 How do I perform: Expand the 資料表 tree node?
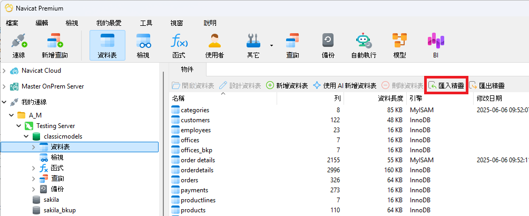coord(33,147)
